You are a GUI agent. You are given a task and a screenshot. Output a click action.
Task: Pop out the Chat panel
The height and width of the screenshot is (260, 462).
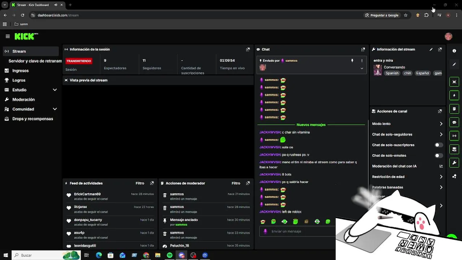click(x=363, y=49)
